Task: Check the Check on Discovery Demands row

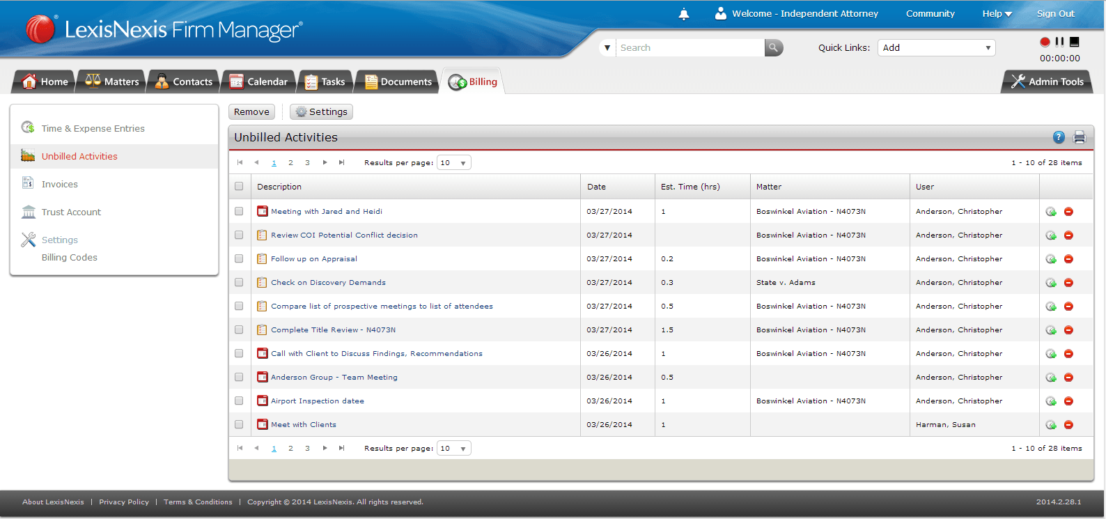Action: click(x=239, y=282)
